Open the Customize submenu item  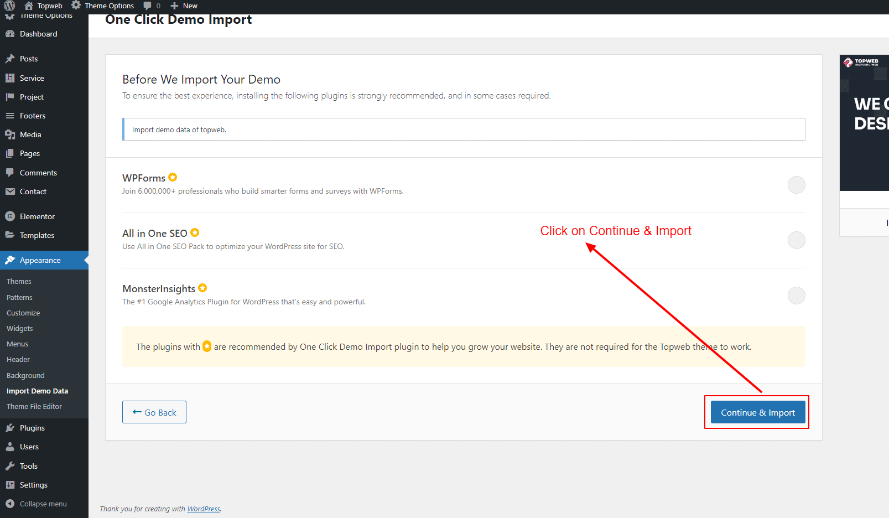tap(23, 313)
